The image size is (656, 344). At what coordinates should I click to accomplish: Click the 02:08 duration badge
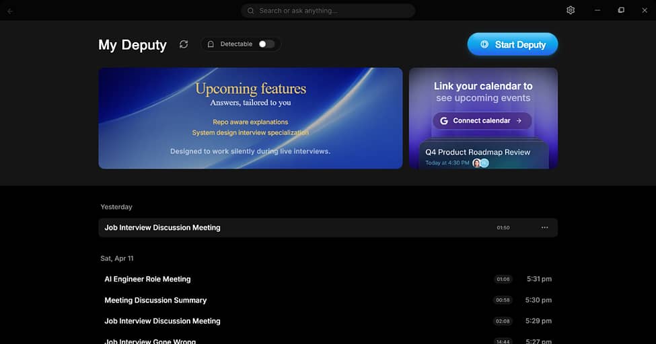503,321
